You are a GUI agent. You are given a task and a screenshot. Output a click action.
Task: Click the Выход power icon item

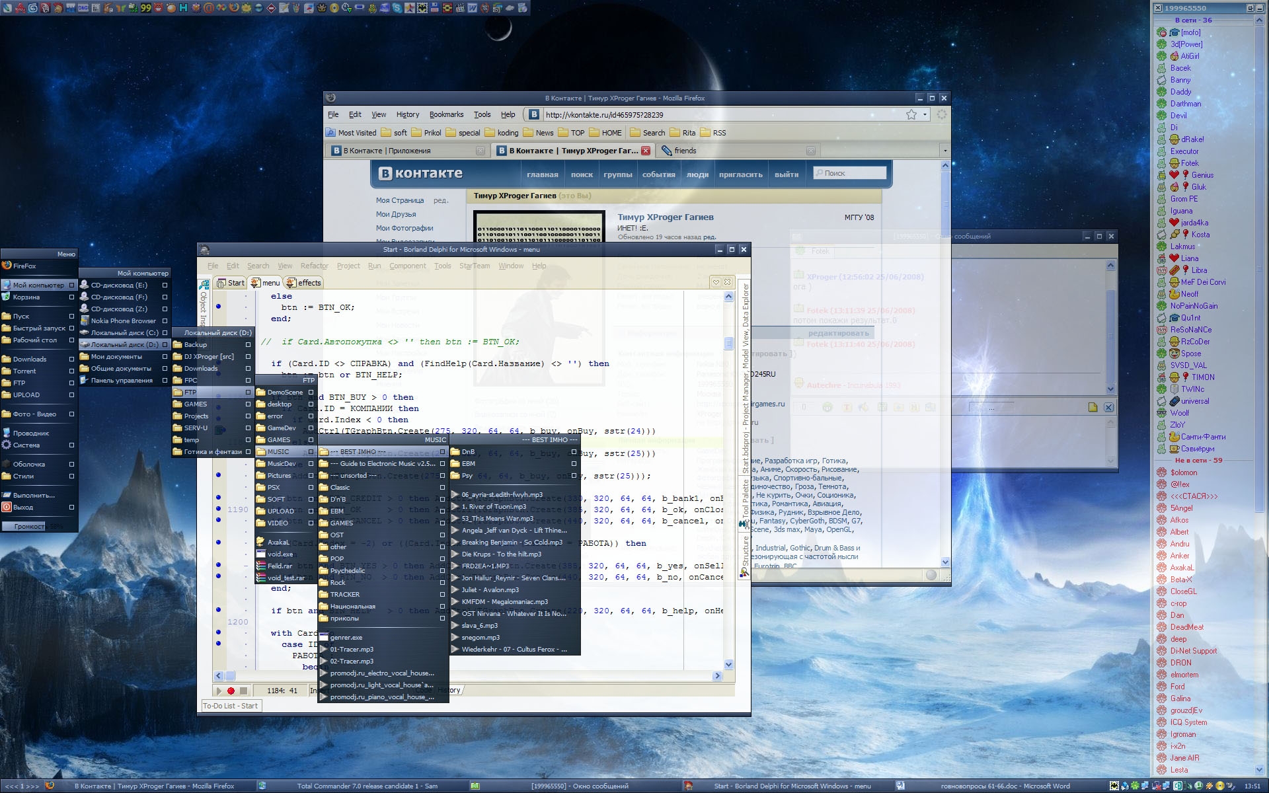click(x=38, y=508)
